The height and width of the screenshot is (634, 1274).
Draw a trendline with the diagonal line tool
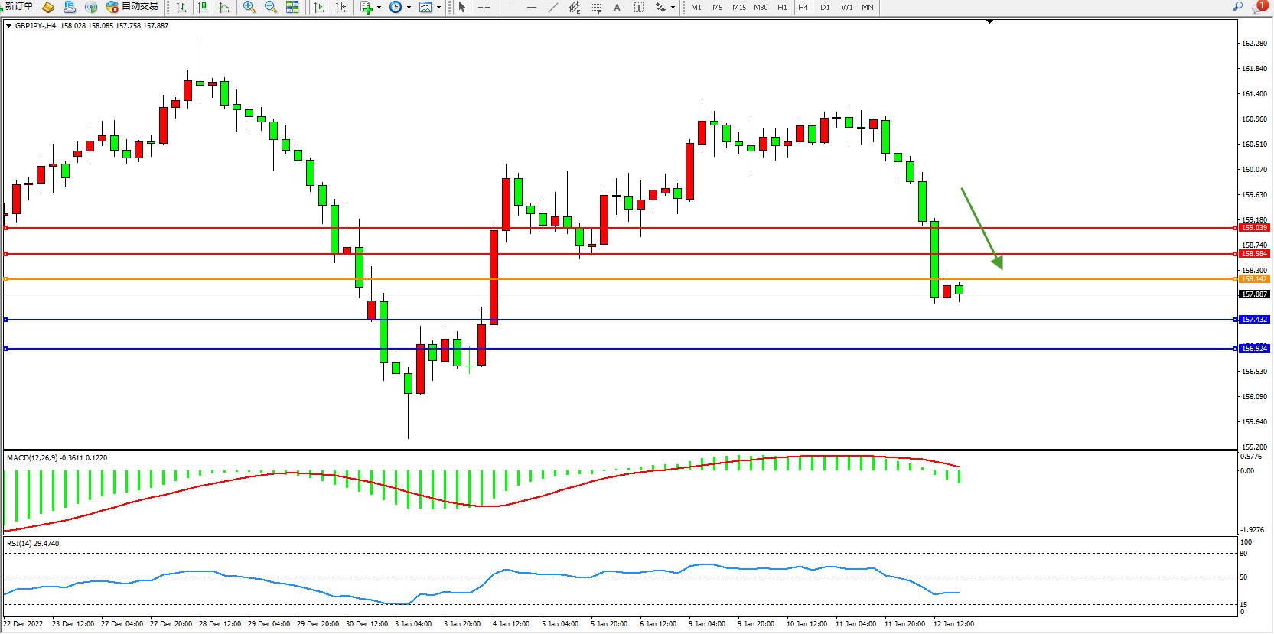553,7
